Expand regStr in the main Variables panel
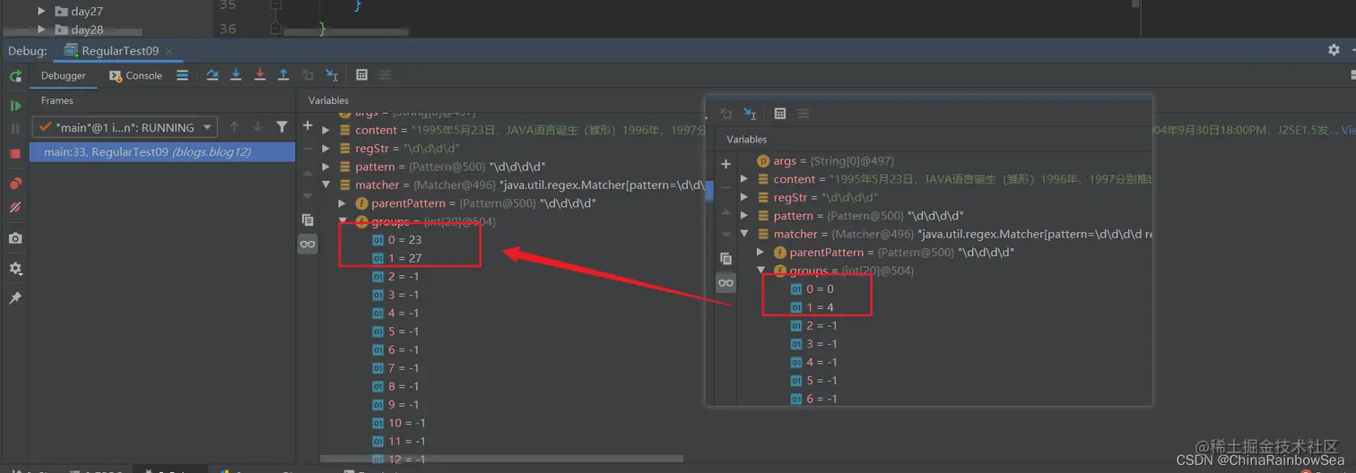Viewport: 1356px width, 473px height. pyautogui.click(x=326, y=149)
